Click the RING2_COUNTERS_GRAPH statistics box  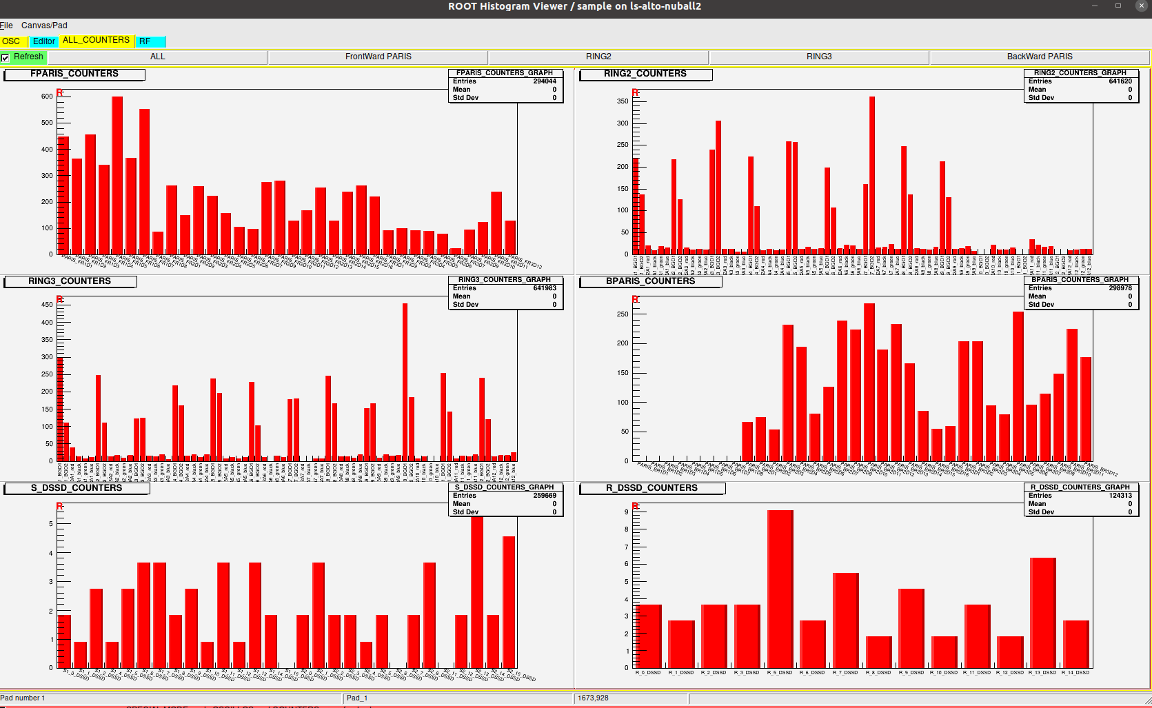point(1080,85)
